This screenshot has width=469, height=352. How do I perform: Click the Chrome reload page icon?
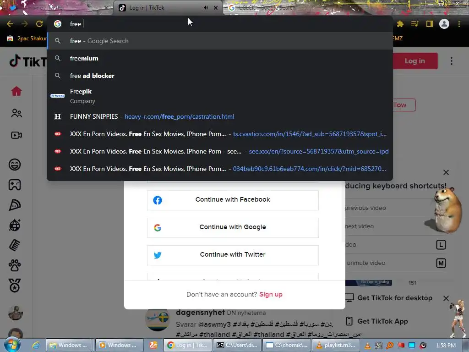pos(39,24)
